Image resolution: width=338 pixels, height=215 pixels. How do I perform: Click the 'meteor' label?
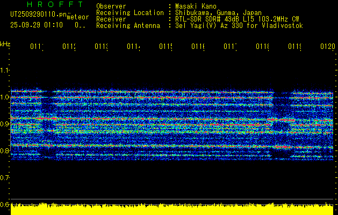77,17
